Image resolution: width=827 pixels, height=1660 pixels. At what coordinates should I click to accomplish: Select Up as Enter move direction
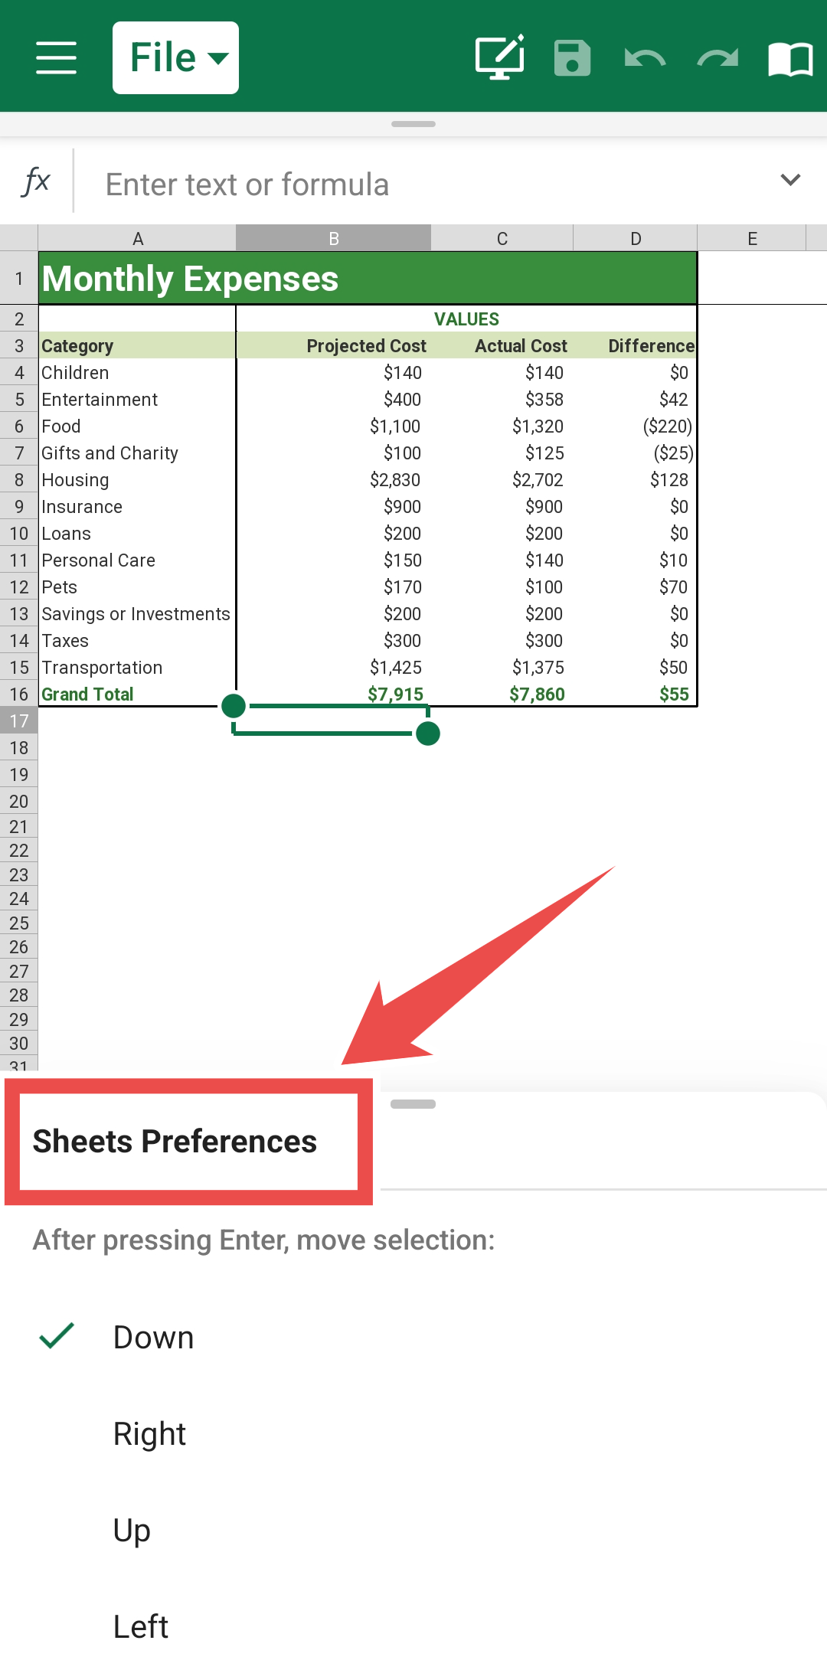tap(132, 1531)
